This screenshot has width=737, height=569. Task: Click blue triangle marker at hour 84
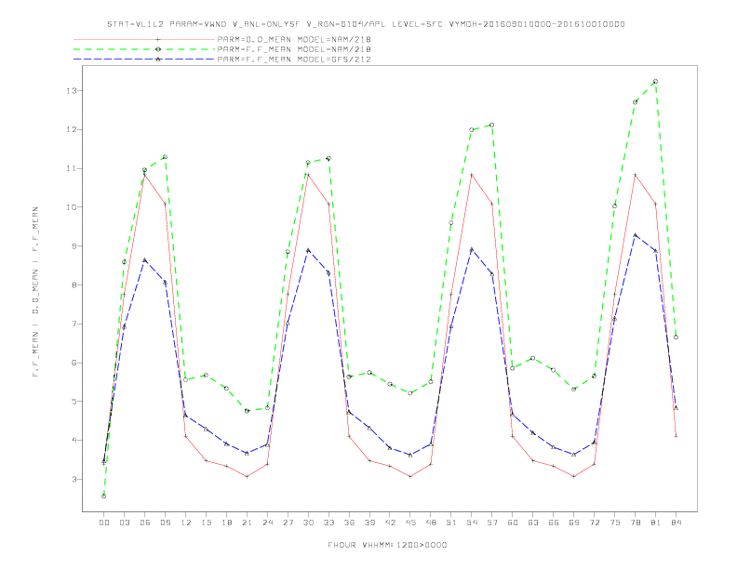pos(676,408)
